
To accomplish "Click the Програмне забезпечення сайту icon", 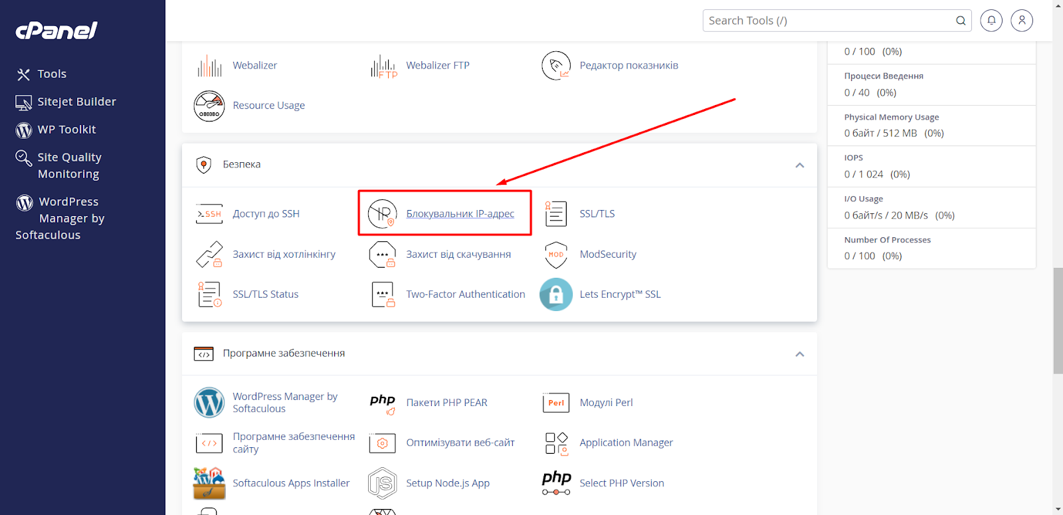I will pos(209,443).
